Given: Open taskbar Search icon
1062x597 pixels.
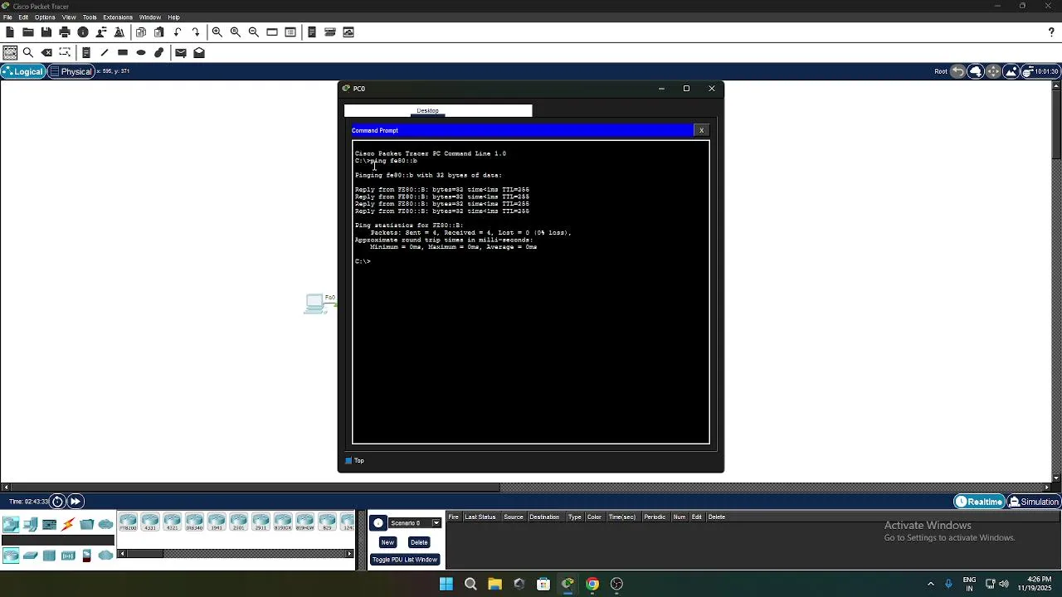Looking at the screenshot, I should [470, 584].
